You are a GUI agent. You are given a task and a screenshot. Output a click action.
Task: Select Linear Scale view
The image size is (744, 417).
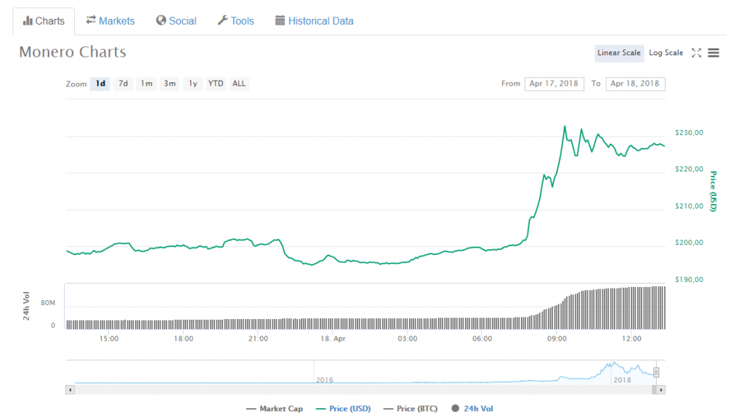[x=619, y=53]
